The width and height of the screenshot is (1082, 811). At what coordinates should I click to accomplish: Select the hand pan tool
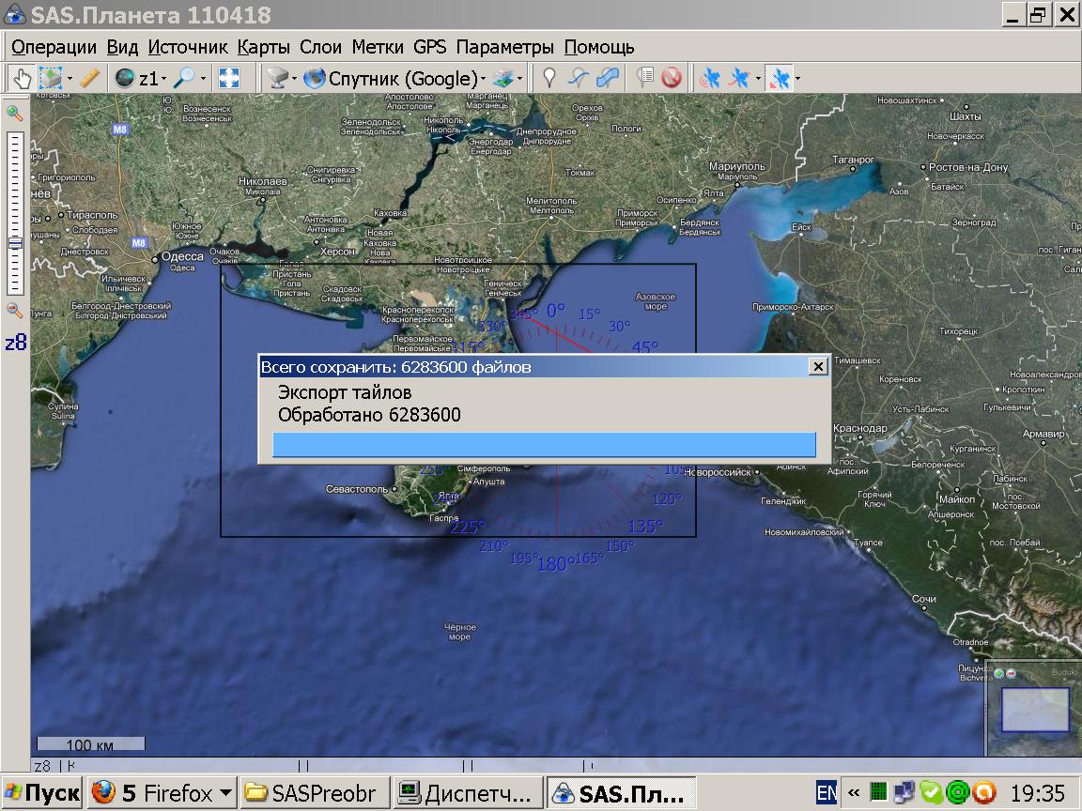[21, 79]
